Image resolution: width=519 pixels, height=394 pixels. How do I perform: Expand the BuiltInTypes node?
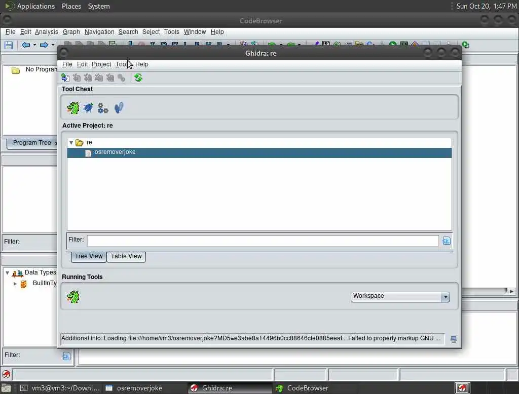(x=15, y=284)
